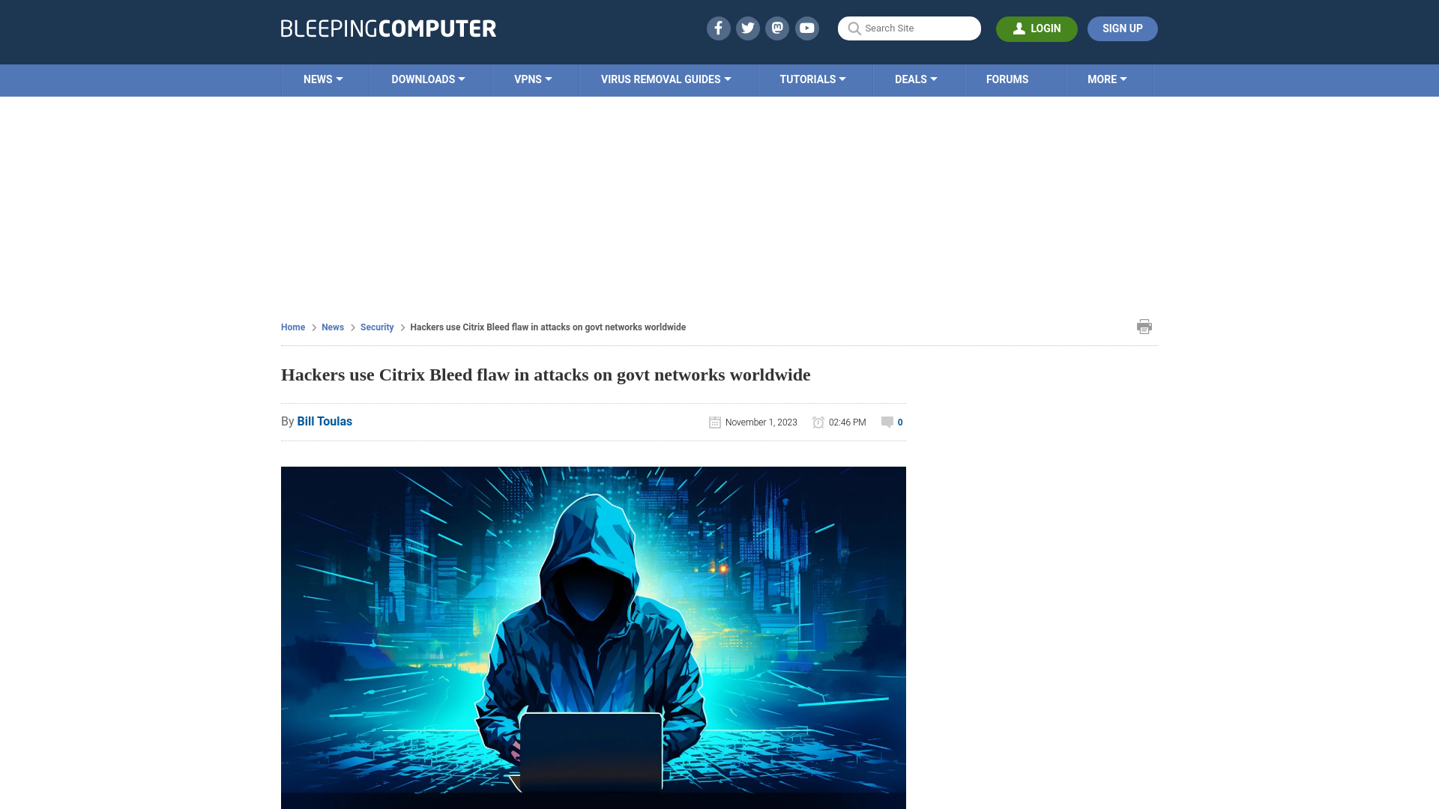Click the BleepingComputer Twitter icon
The height and width of the screenshot is (809, 1439).
747,28
